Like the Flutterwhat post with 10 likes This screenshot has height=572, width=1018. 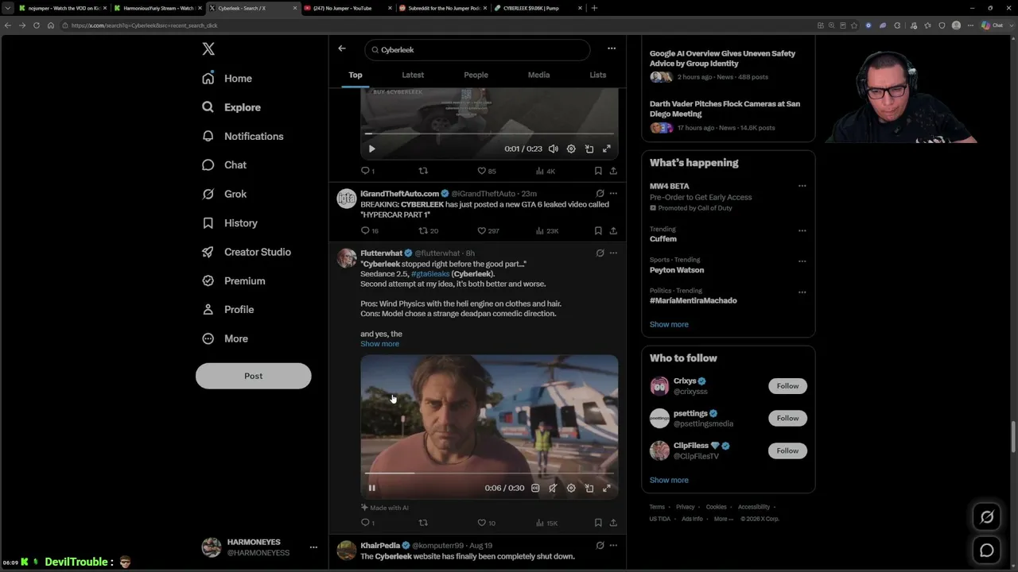pos(486,523)
